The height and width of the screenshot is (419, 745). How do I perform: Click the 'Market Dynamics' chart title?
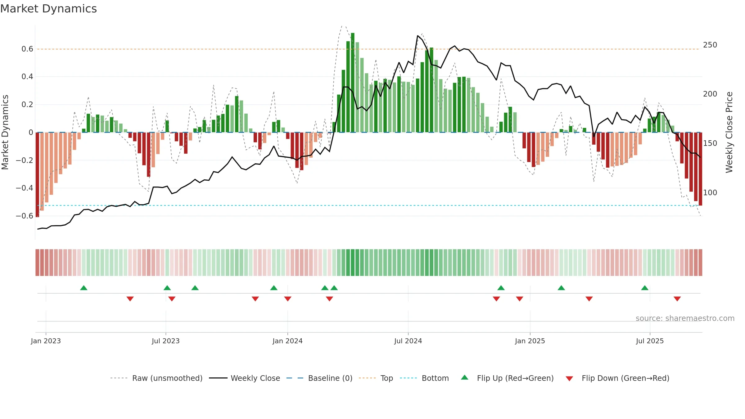point(48,9)
